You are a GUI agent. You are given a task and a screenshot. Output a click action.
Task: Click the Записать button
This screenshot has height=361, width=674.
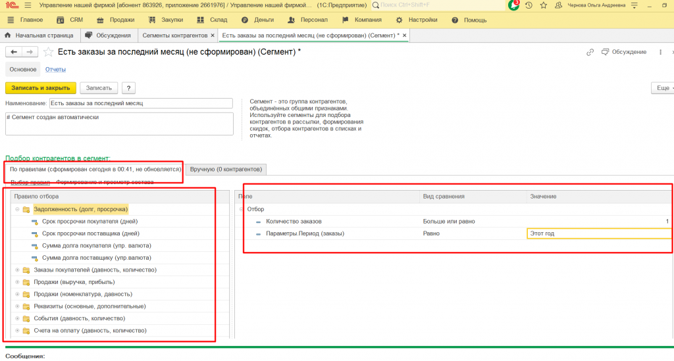click(x=99, y=88)
